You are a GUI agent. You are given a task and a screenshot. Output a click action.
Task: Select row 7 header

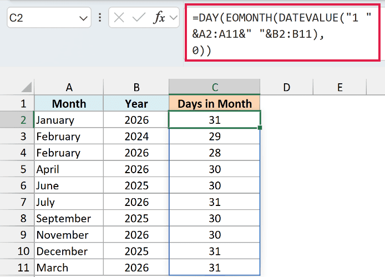(x=17, y=202)
